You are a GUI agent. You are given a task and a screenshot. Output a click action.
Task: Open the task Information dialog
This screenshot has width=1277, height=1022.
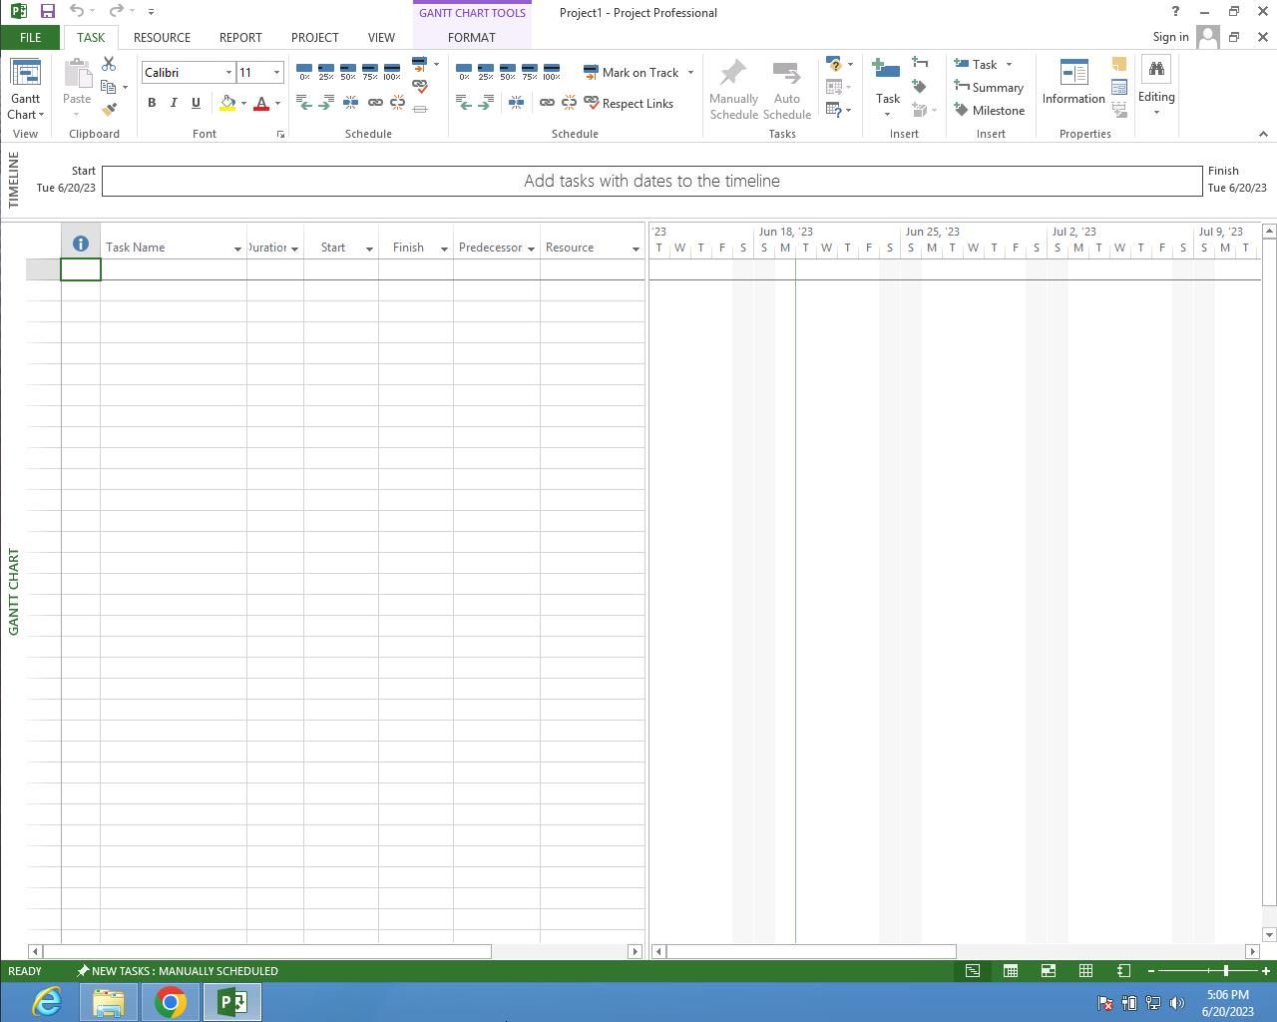coord(1073,82)
